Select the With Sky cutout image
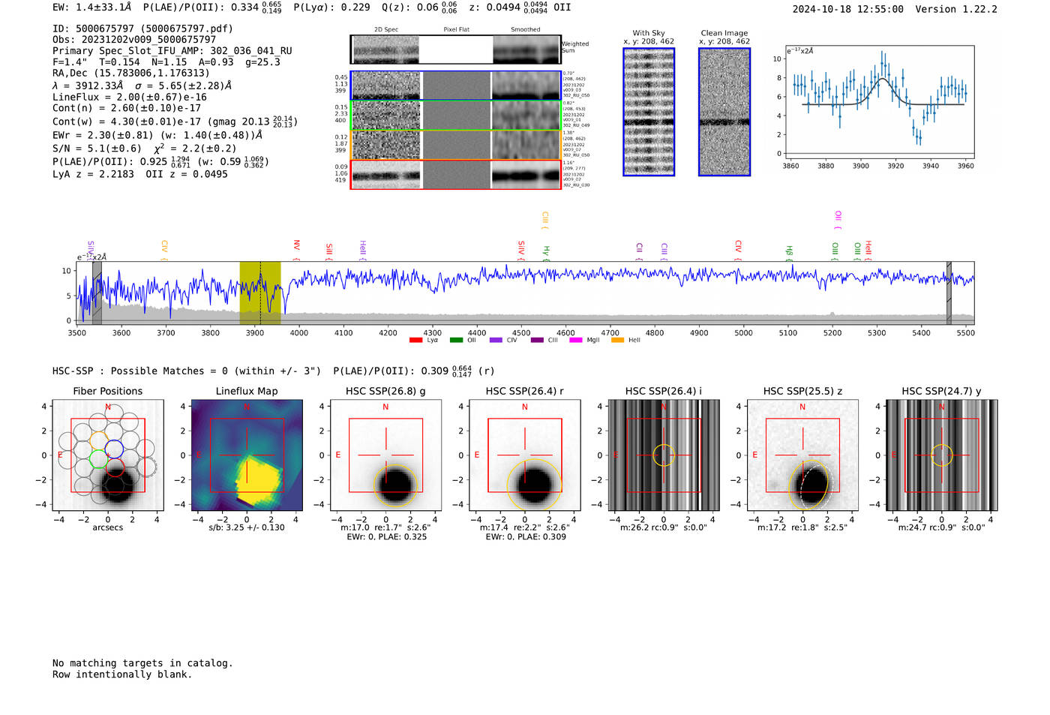The height and width of the screenshot is (715, 1050). [649, 112]
